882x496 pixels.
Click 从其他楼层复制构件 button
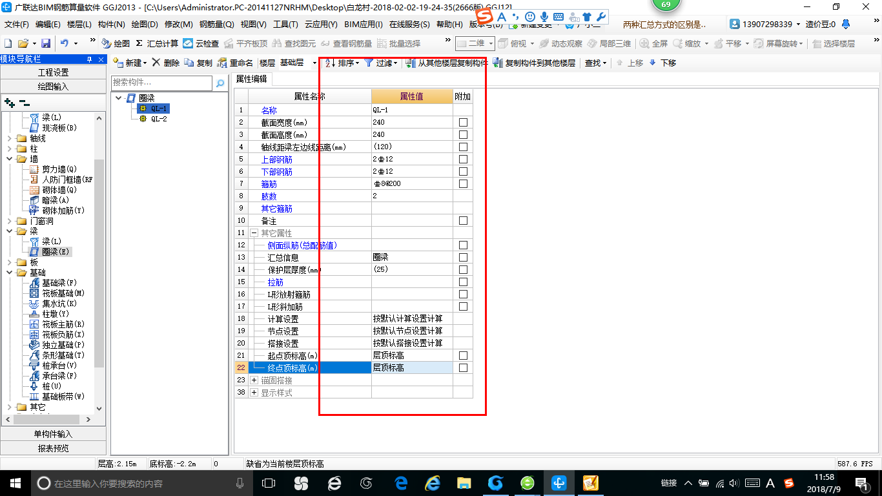pyautogui.click(x=446, y=63)
